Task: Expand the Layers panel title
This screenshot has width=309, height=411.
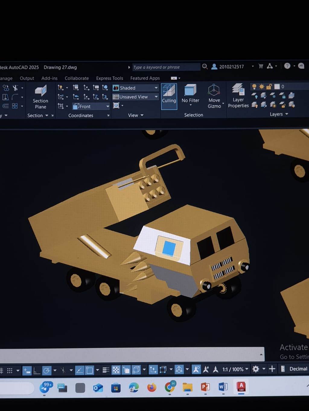Action: (279, 114)
